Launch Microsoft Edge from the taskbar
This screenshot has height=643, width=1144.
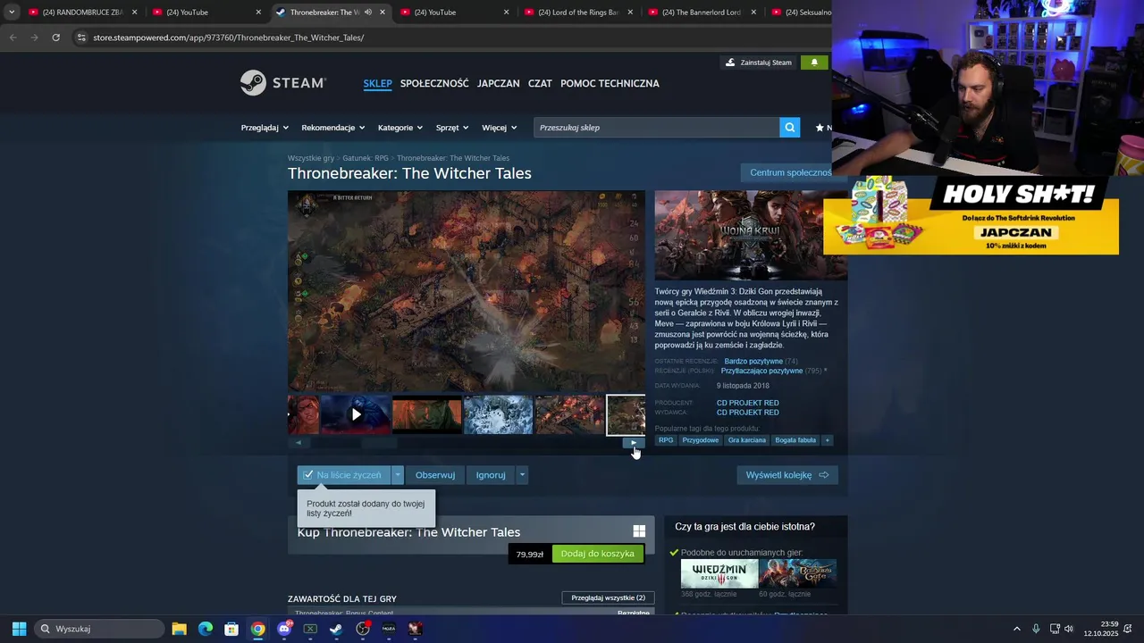(x=206, y=629)
